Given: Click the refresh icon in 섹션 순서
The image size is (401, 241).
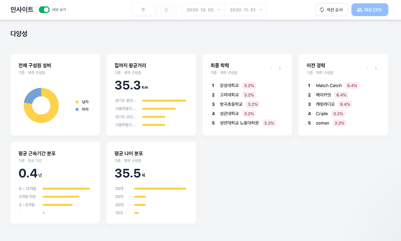Looking at the screenshot, I should 322,10.
